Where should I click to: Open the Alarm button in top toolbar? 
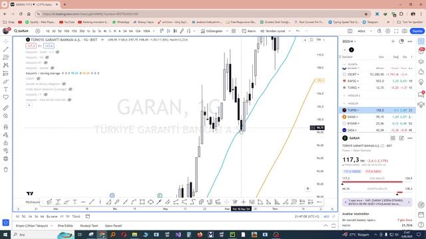[x=249, y=31]
